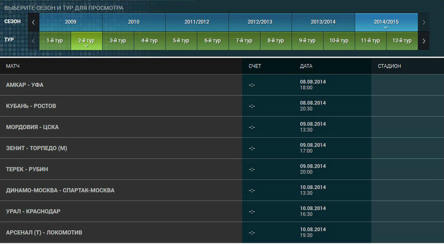Open the Динамо-Москва - Спартак-Москва match
Viewport: 444px width, 244px height.
coord(60,190)
